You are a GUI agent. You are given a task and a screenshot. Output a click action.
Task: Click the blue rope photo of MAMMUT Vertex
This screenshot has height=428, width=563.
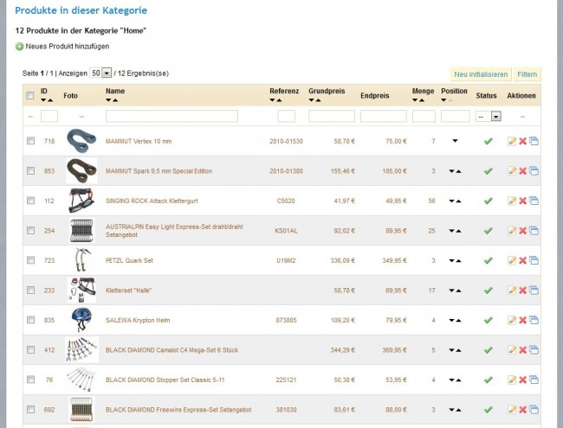point(81,141)
